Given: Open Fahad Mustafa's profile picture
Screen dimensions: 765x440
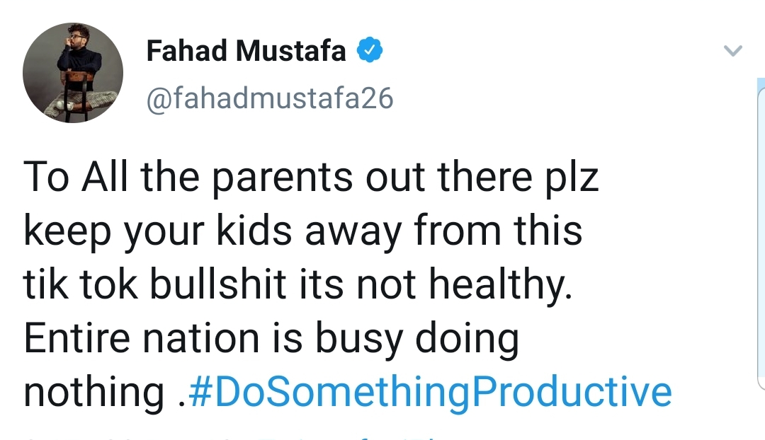Looking at the screenshot, I should (73, 73).
